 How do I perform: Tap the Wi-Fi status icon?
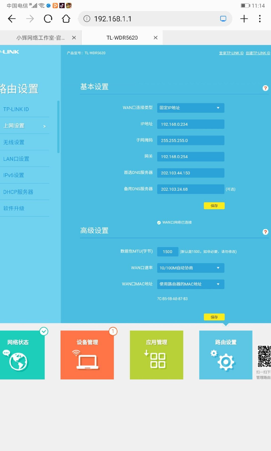point(42,6)
